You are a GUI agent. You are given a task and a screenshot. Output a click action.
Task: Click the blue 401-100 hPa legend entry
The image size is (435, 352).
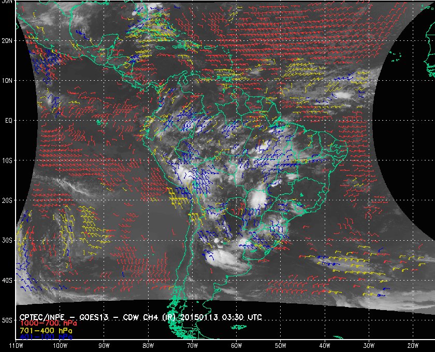(x=46, y=337)
